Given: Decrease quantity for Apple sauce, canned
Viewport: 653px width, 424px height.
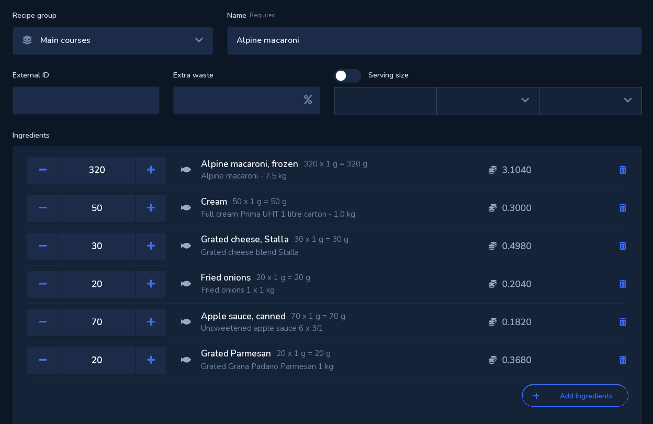Looking at the screenshot, I should click(43, 322).
